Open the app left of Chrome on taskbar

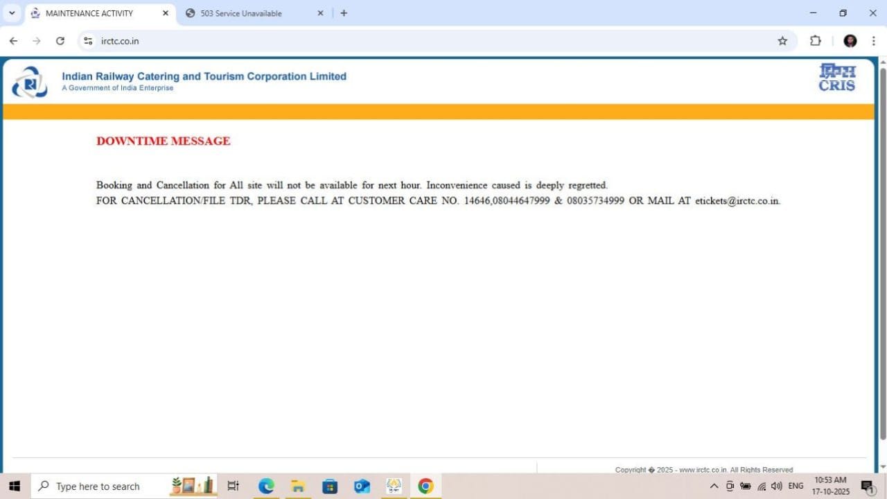pos(394,486)
